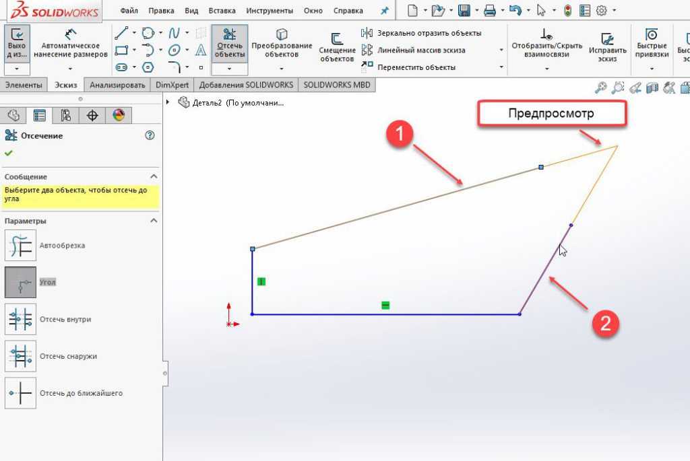
Task: Click Зеркально отразить объекты
Action: coord(421,33)
